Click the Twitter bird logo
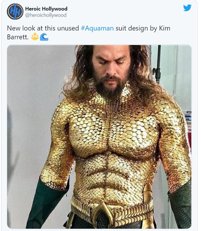Image resolution: width=201 pixels, height=231 pixels. click(x=187, y=8)
